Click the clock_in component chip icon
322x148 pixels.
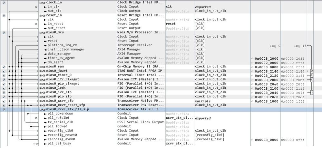tap(44, 2)
